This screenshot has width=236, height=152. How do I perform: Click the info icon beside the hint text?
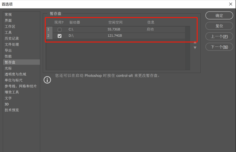pos(47,80)
